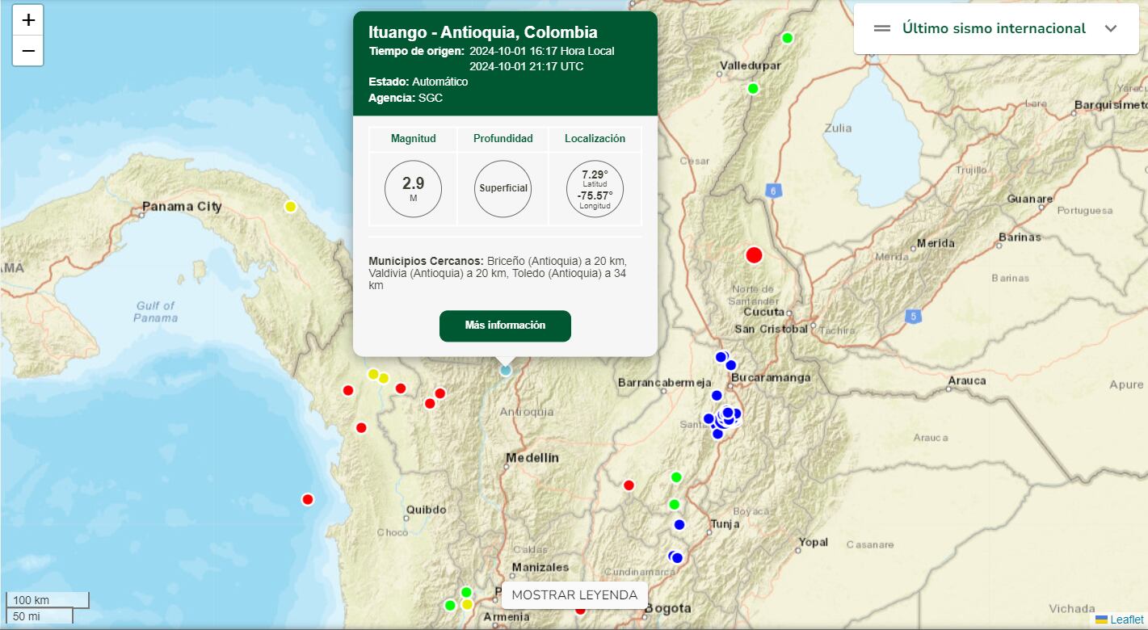Click the blue marker west of Tunja
1148x630 pixels.
pos(679,525)
